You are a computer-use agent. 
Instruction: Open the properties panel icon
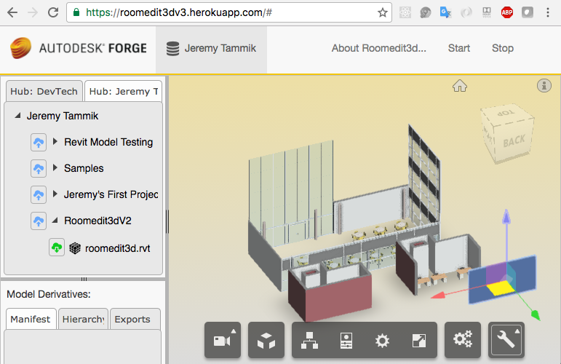coord(346,341)
